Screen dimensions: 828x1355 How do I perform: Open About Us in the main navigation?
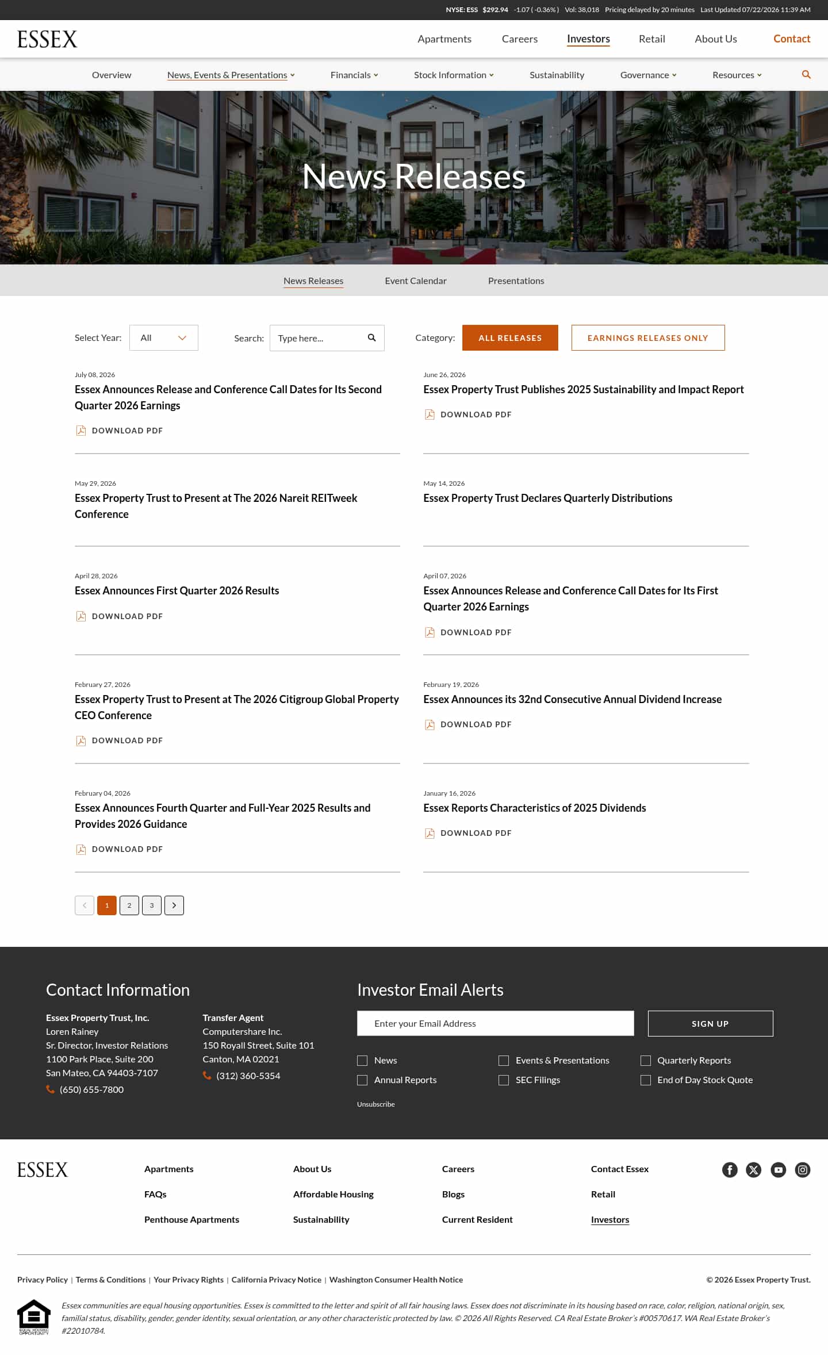(x=716, y=39)
